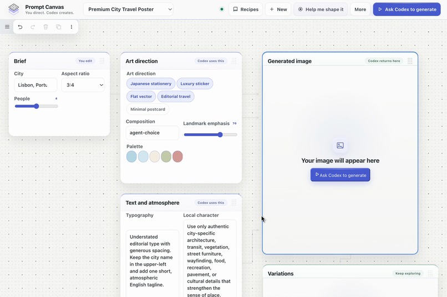Open the hamburger sidebar menu

pyautogui.click(x=7, y=27)
